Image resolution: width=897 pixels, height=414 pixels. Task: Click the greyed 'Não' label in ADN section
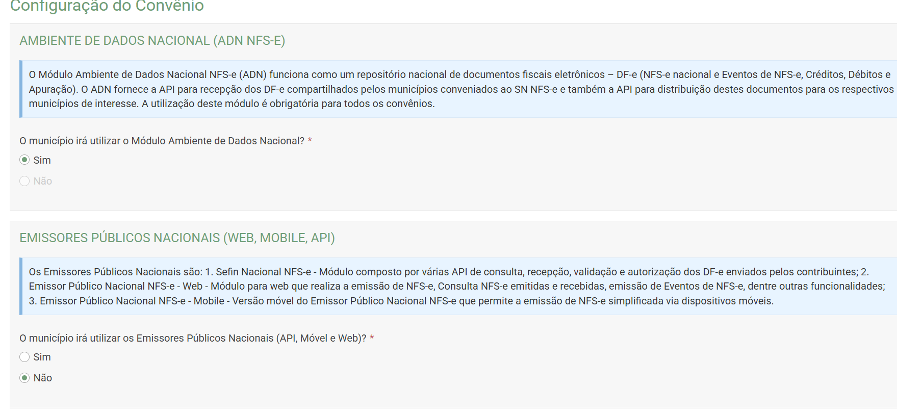(43, 181)
